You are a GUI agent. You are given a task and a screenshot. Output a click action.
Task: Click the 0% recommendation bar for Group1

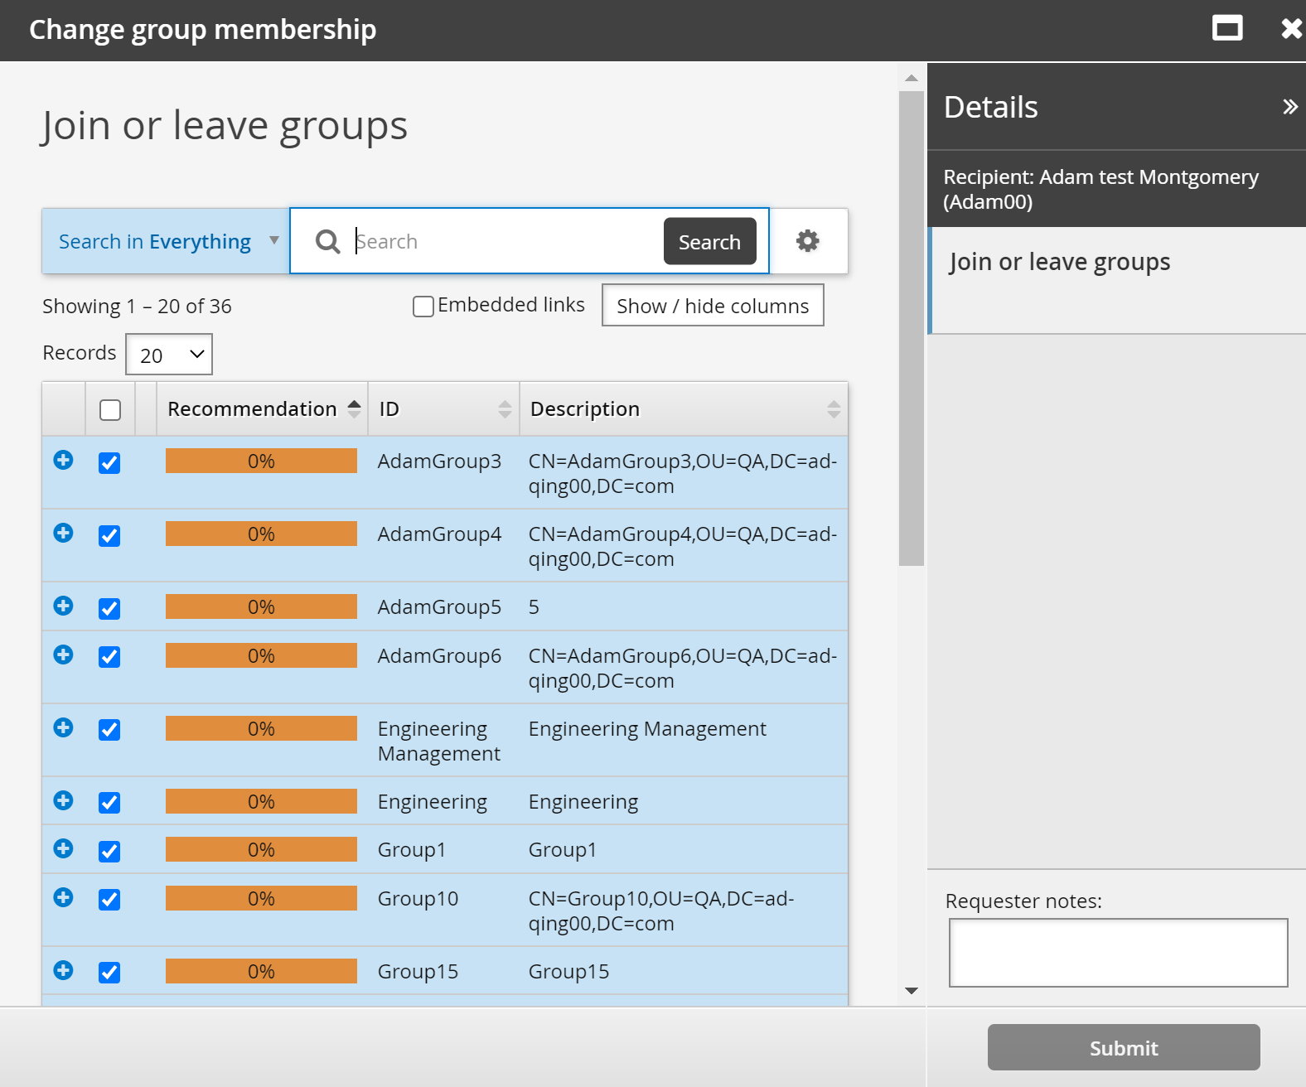(261, 850)
